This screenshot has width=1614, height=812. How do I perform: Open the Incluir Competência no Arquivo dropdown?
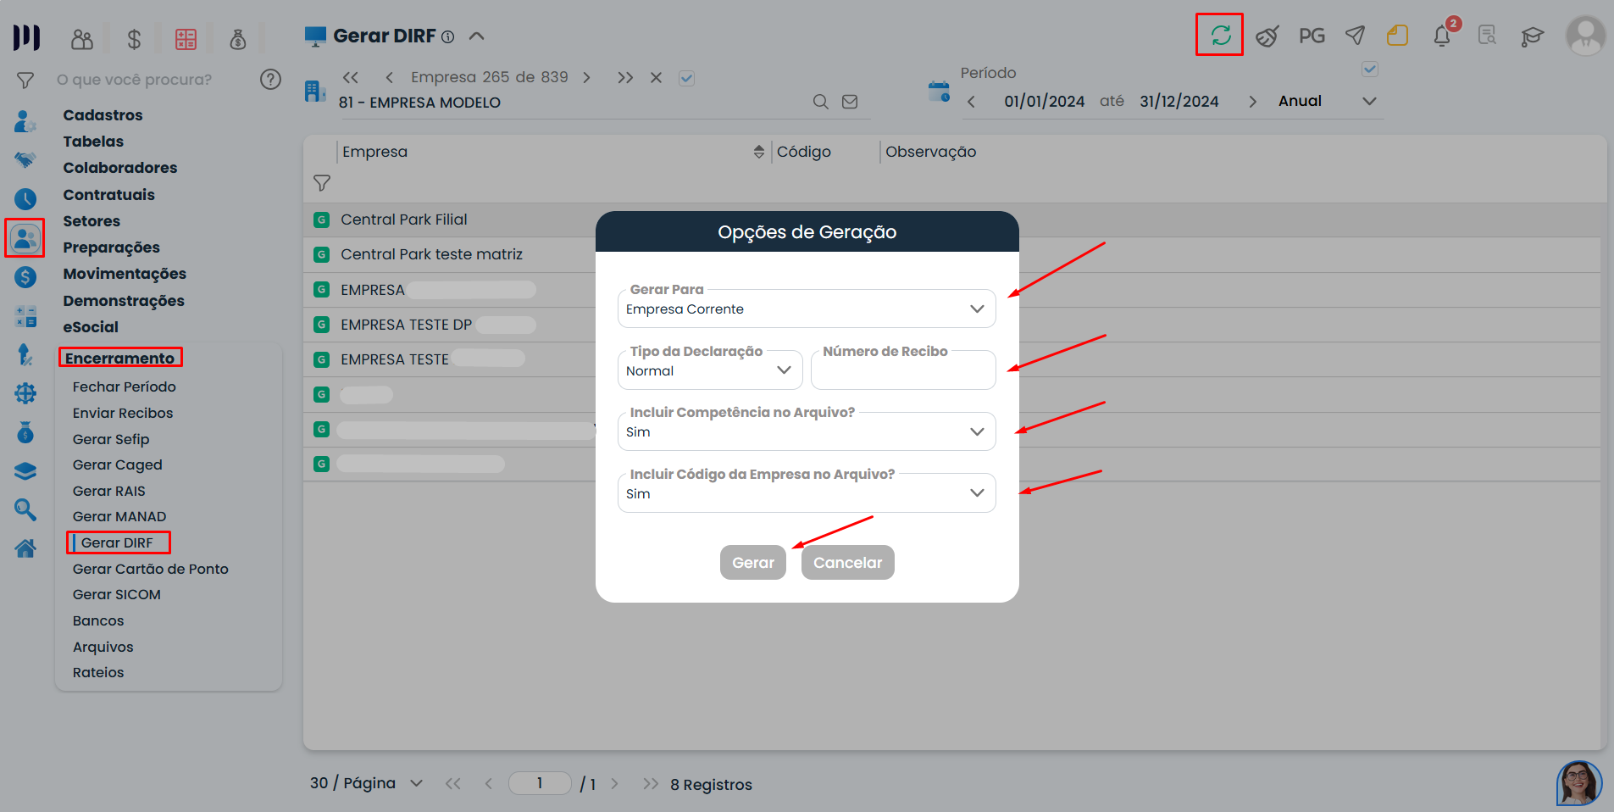point(807,431)
